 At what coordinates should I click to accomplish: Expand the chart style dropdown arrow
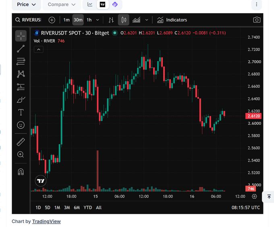[x=147, y=20]
